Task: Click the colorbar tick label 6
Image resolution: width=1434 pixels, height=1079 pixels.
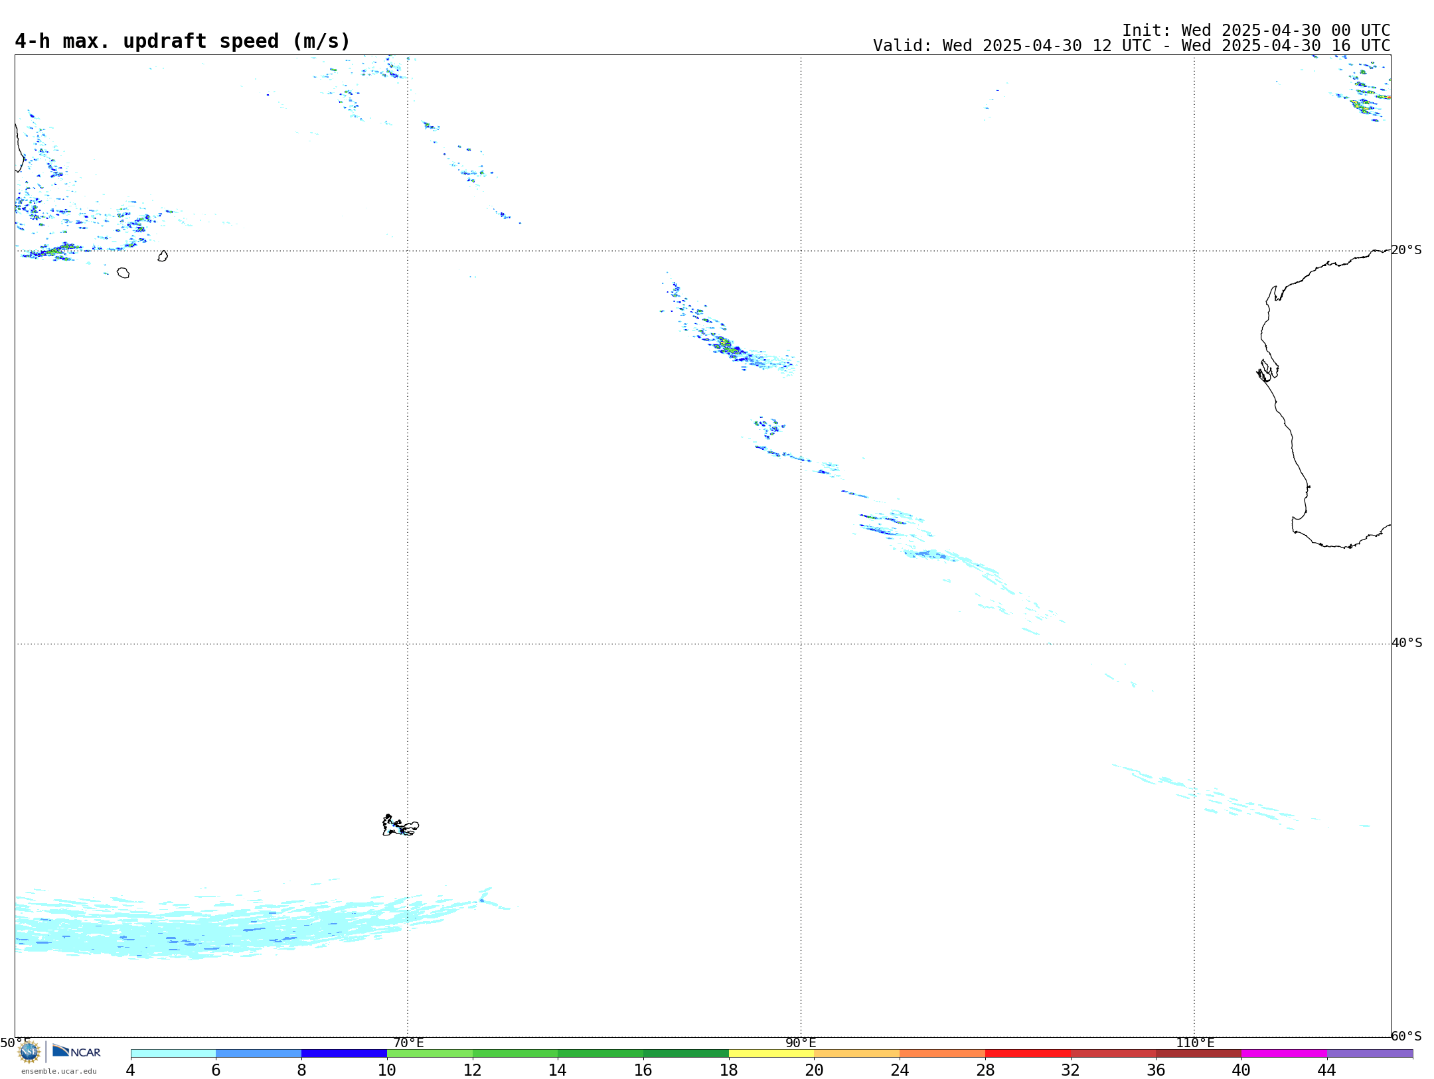Action: pos(216,1070)
